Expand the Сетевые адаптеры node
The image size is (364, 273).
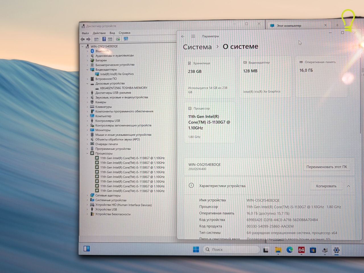coord(88,195)
